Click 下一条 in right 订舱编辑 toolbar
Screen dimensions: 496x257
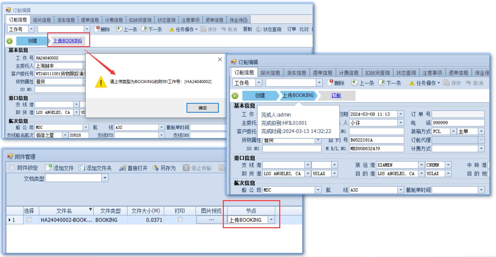coord(390,83)
